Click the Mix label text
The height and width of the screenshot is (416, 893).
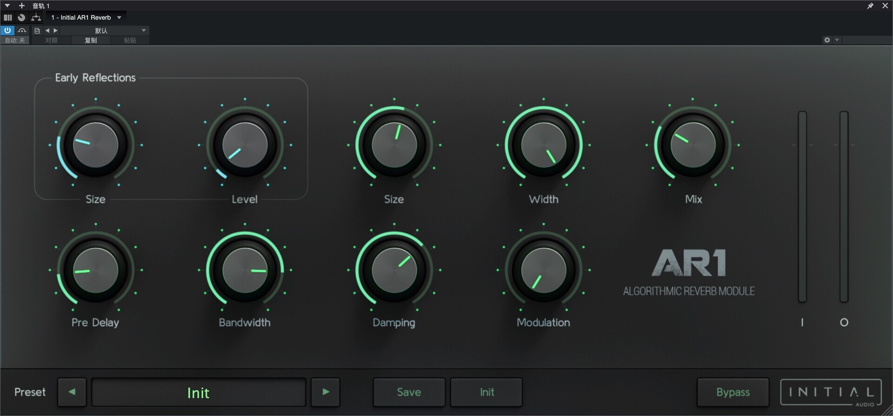click(693, 199)
